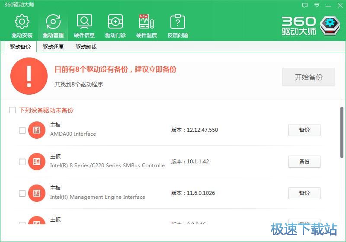346x242 pixels.
Task: Click the 开始备份 button
Action: [308, 77]
